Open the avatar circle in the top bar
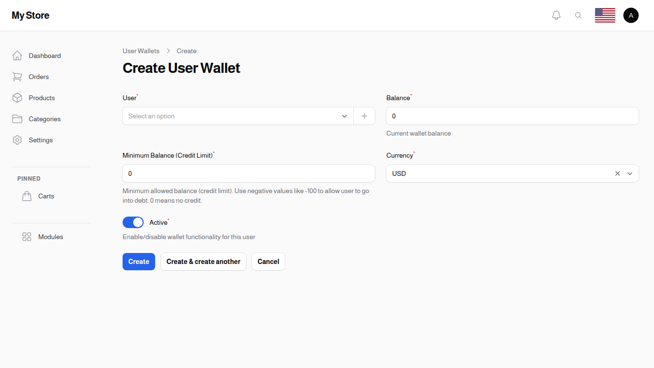The width and height of the screenshot is (654, 368). click(x=631, y=15)
